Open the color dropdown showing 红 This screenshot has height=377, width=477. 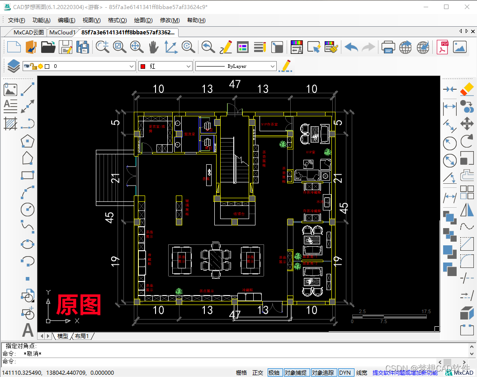coord(165,66)
